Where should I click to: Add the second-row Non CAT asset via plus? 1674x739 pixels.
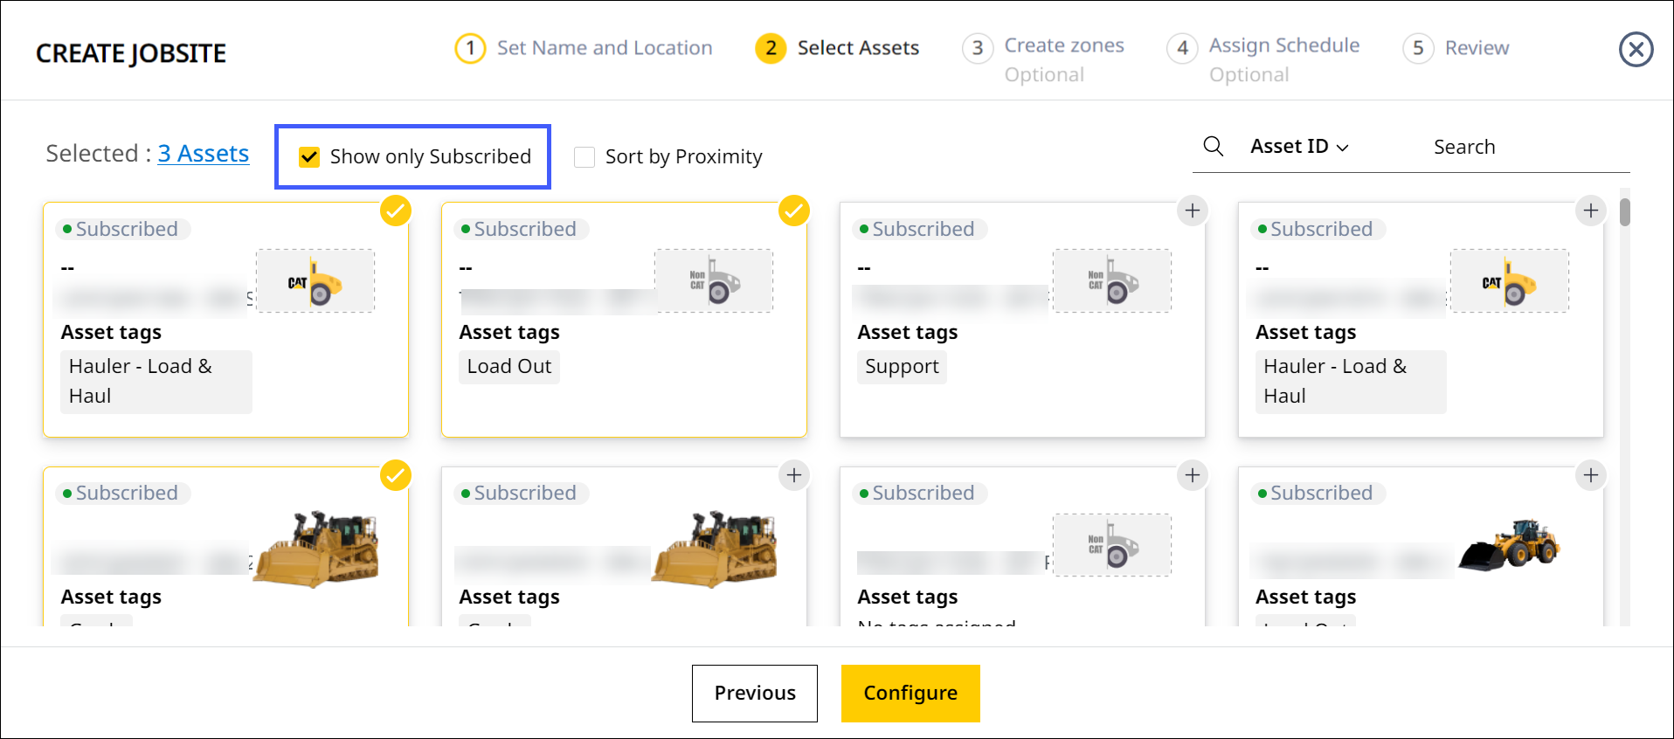tap(1192, 475)
